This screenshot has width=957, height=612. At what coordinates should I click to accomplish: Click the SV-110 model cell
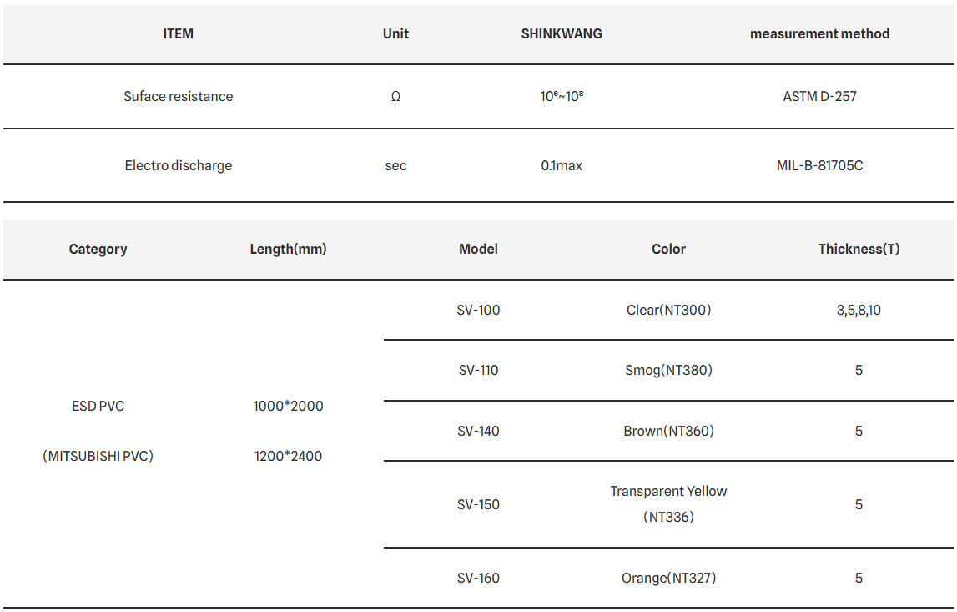tap(479, 370)
